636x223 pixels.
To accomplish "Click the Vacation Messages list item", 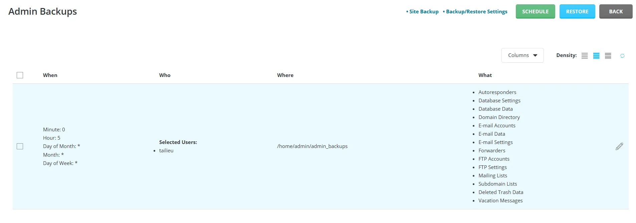I will pos(500,201).
